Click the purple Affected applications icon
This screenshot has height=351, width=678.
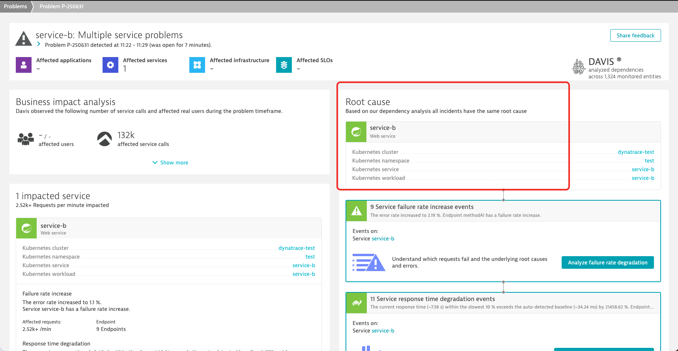pos(24,65)
